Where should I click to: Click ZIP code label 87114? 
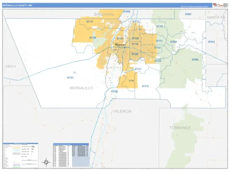90,21
